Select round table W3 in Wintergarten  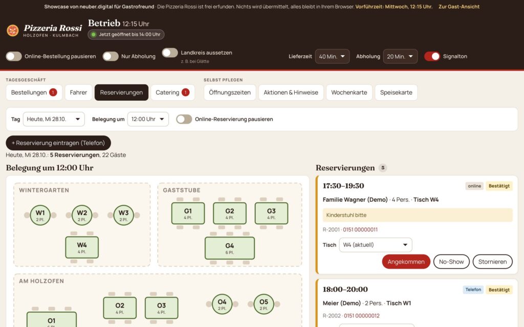124,215
